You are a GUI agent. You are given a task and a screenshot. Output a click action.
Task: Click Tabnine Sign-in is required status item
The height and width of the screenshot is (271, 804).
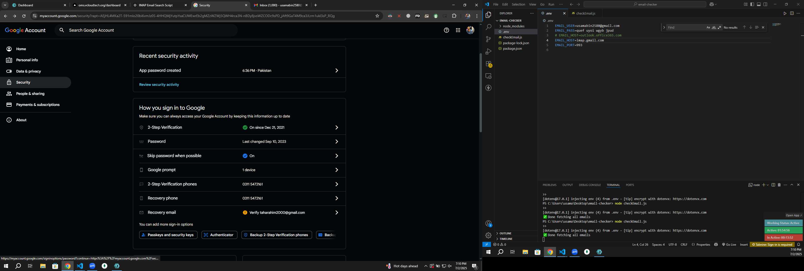tap(772, 245)
